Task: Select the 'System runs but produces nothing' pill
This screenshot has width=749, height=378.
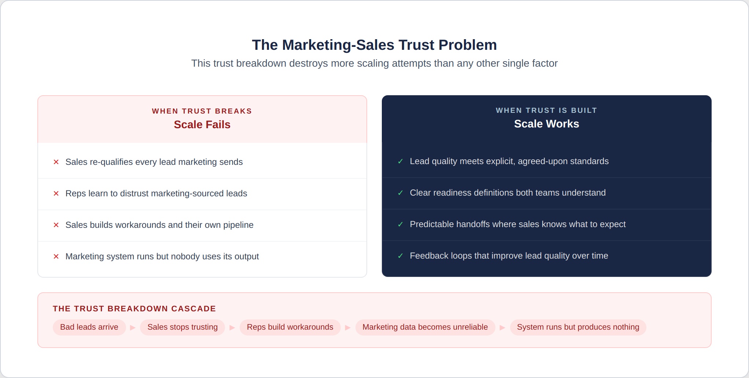Action: point(578,327)
